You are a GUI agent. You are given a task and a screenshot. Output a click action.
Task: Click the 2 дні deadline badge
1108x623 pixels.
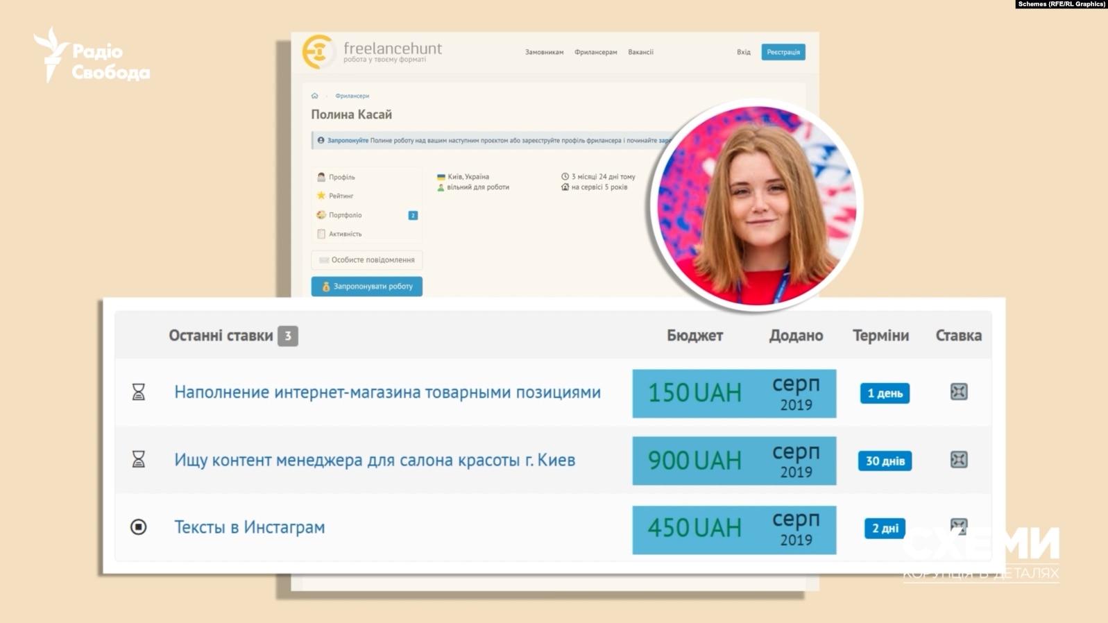[885, 528]
